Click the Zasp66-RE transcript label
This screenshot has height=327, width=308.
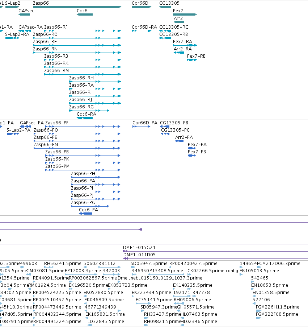pos(45,41)
